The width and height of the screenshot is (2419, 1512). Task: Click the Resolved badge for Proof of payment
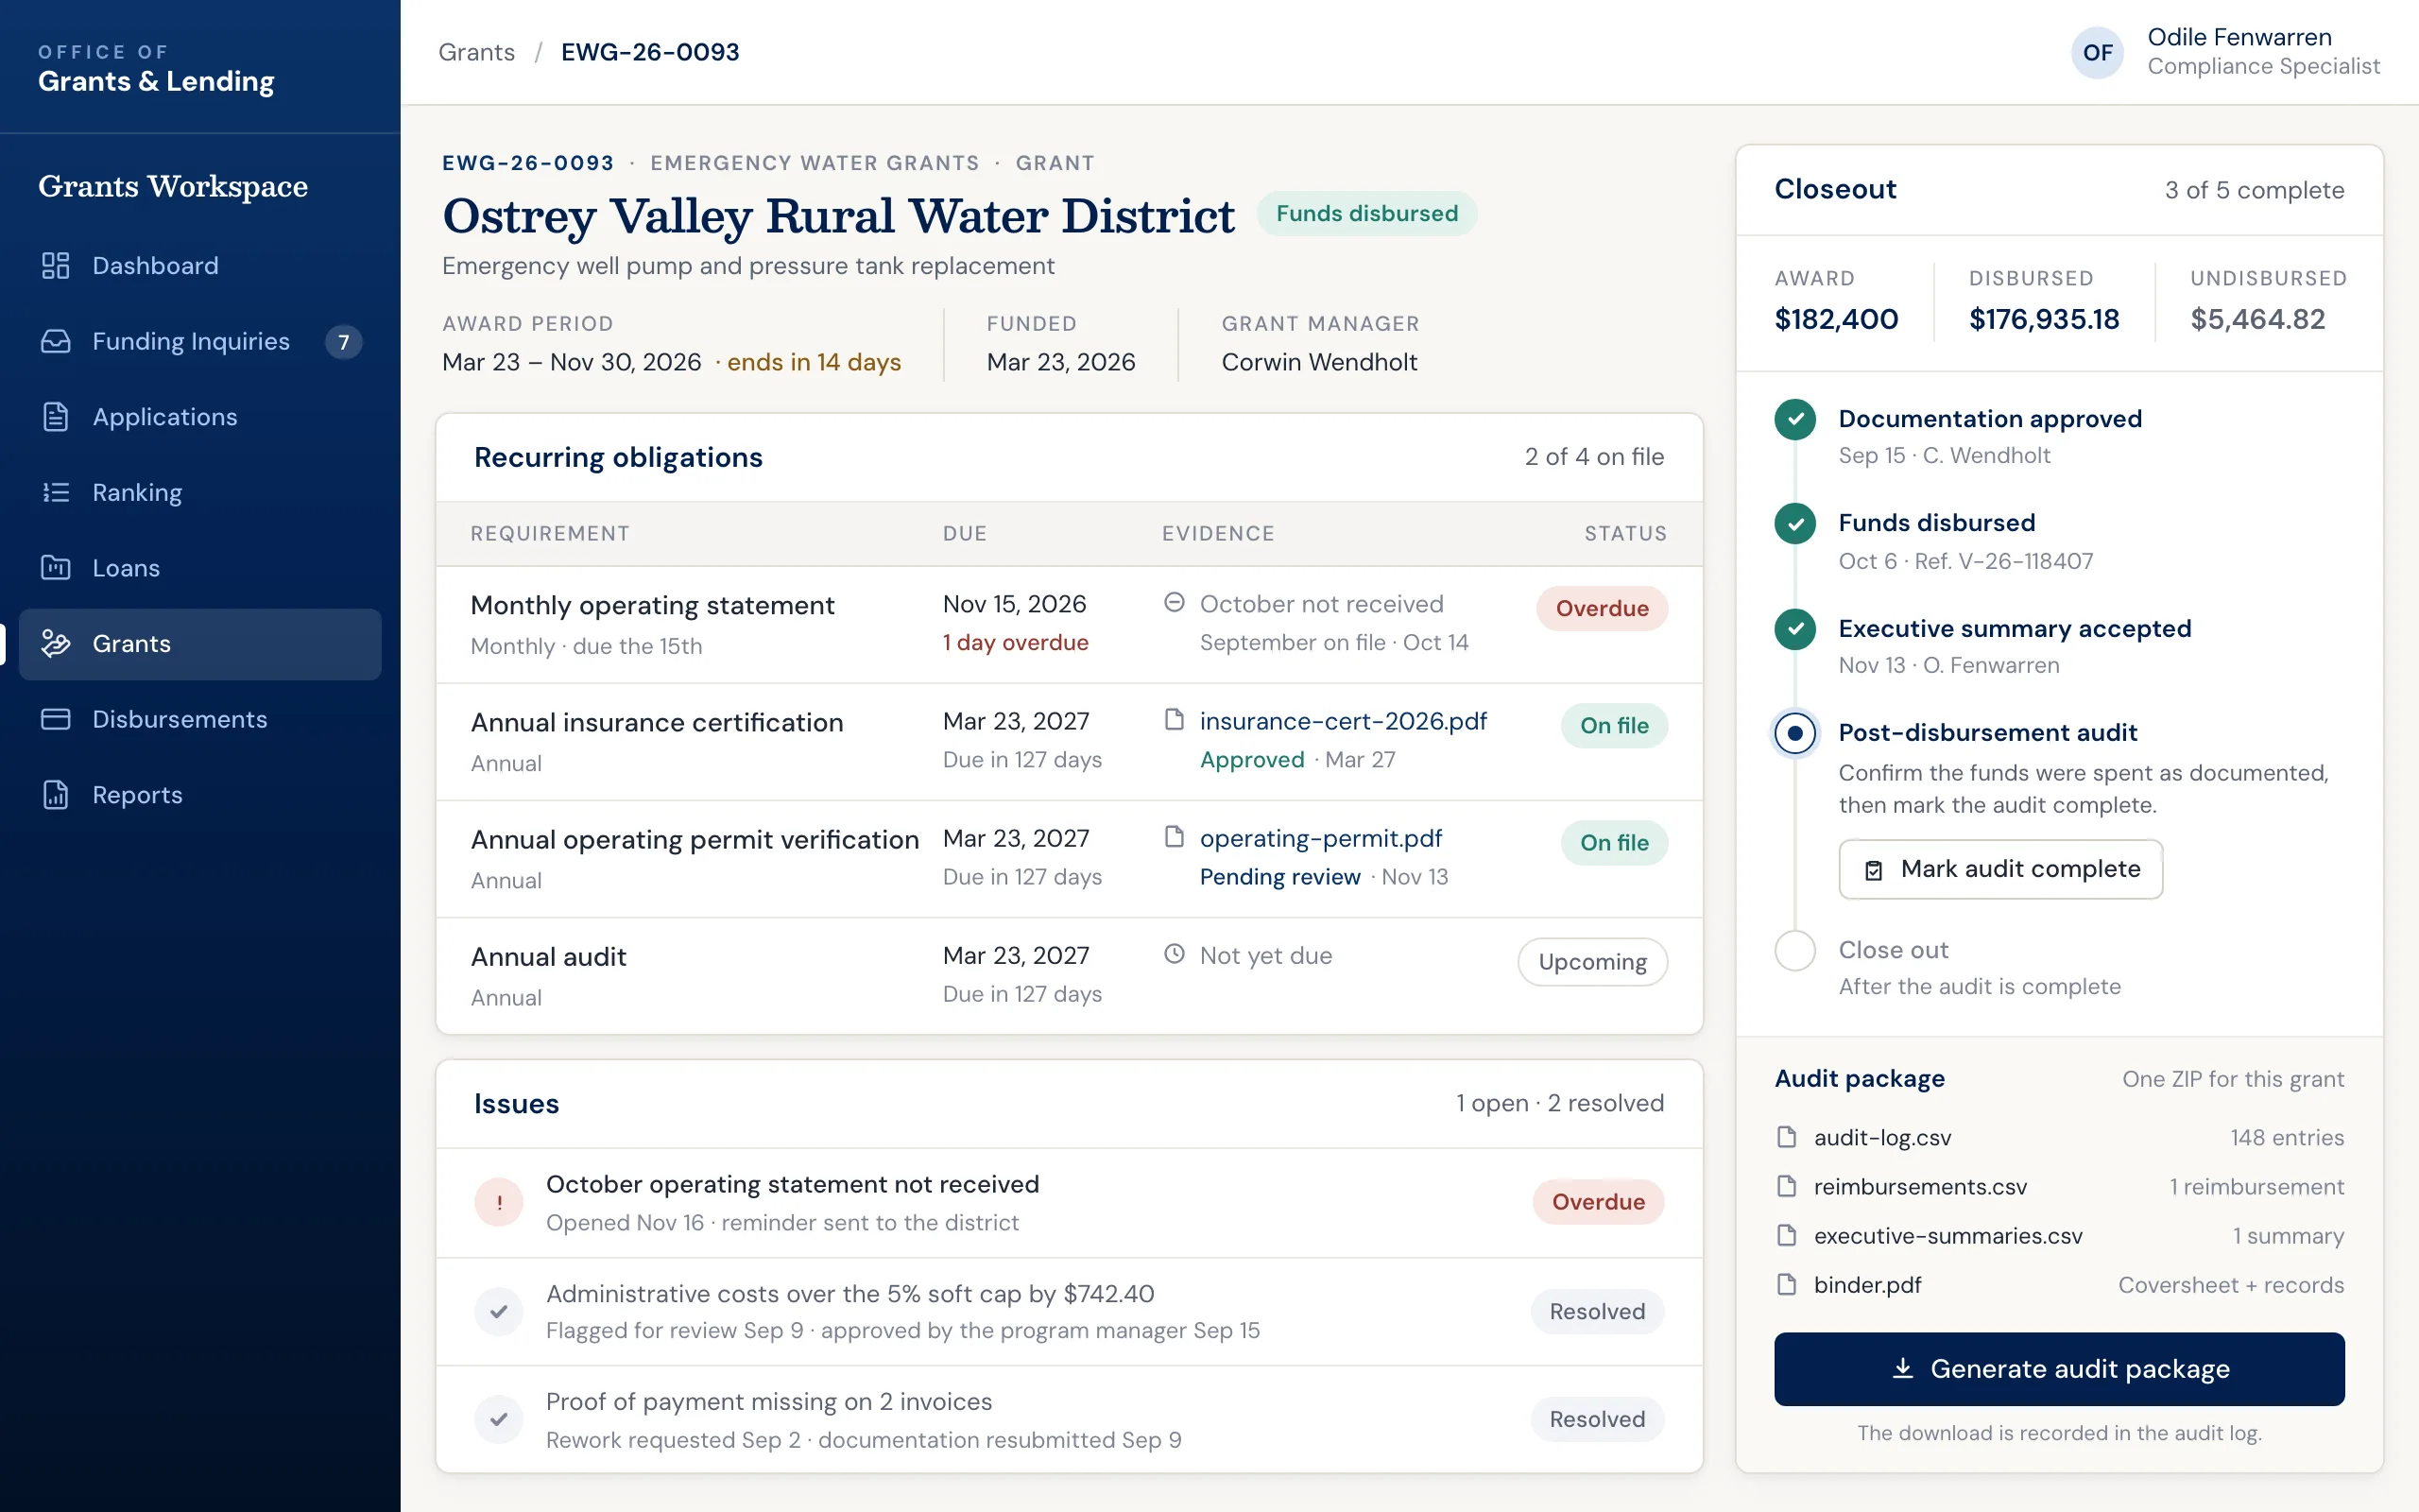click(x=1597, y=1419)
